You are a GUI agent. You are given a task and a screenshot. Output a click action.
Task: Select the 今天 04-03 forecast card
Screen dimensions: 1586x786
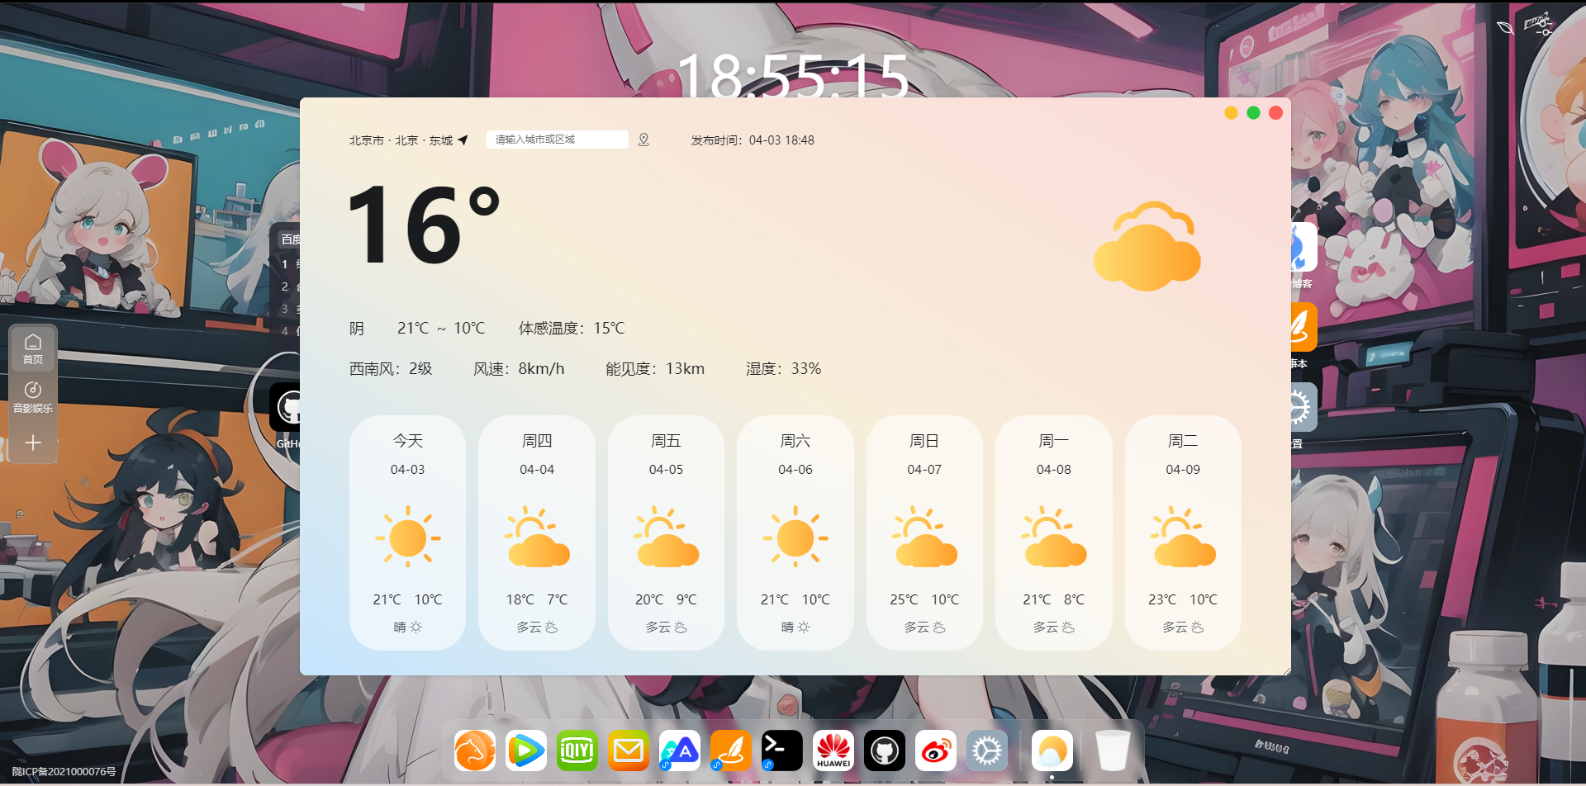[x=407, y=533]
